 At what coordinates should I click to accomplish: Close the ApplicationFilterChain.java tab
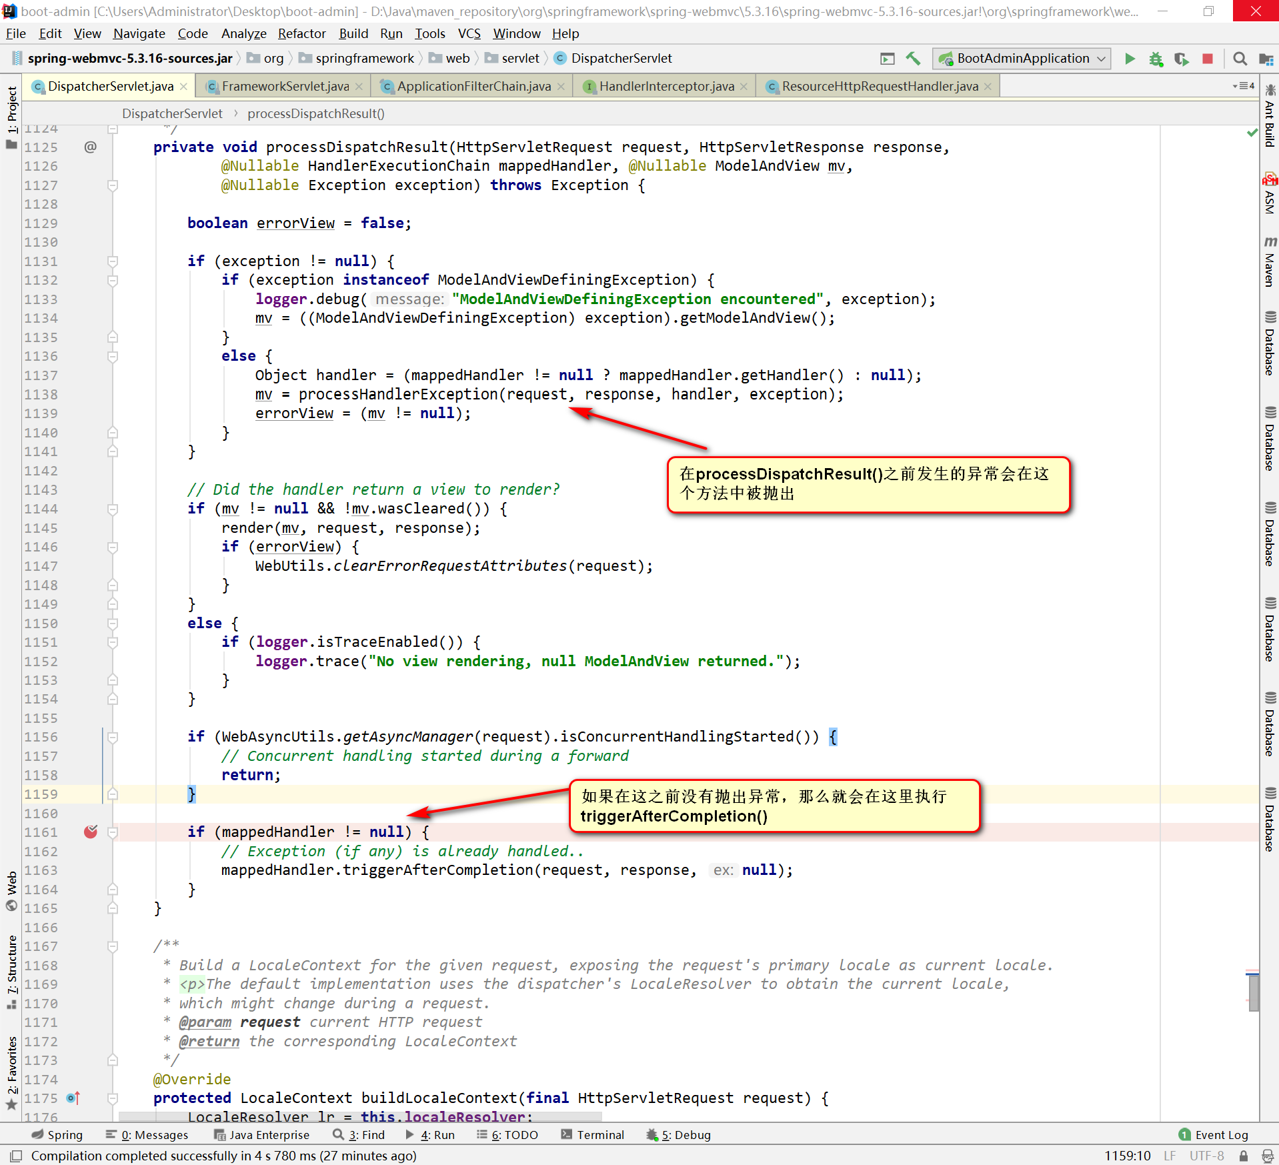(561, 87)
